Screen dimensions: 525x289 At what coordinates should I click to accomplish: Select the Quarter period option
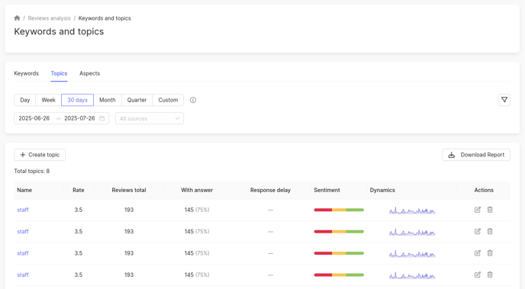137,100
